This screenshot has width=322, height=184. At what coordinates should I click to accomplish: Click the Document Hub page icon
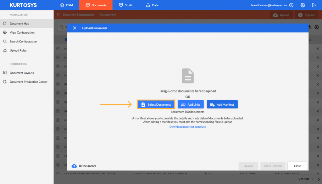(x=5, y=23)
